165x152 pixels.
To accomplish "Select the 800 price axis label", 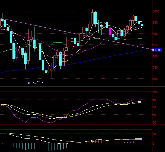I will (x=156, y=56).
